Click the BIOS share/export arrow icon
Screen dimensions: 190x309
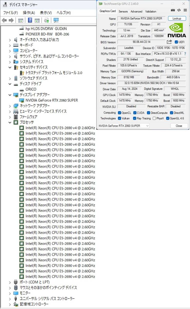pyautogui.click(x=169, y=42)
